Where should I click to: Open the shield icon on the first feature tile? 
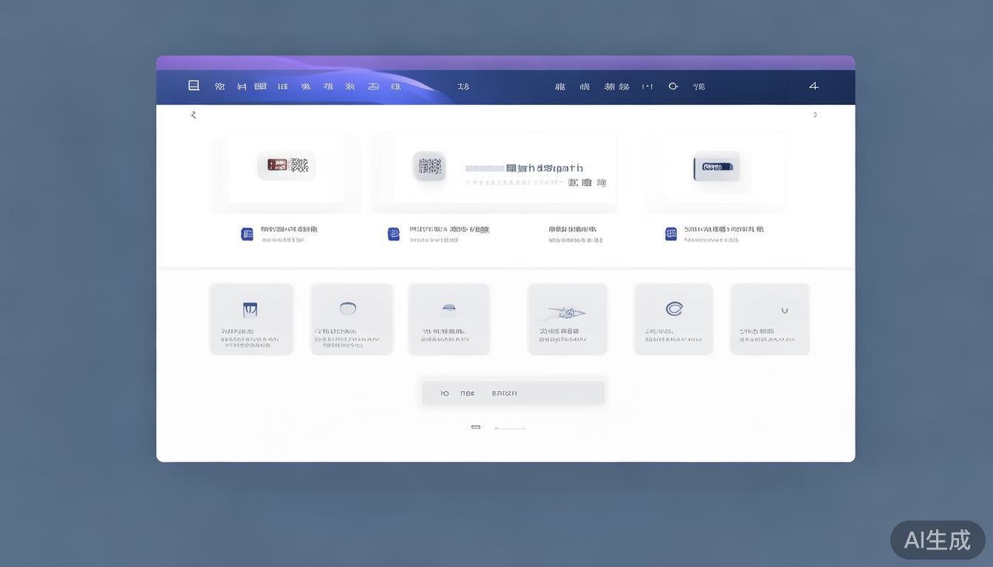pyautogui.click(x=250, y=309)
